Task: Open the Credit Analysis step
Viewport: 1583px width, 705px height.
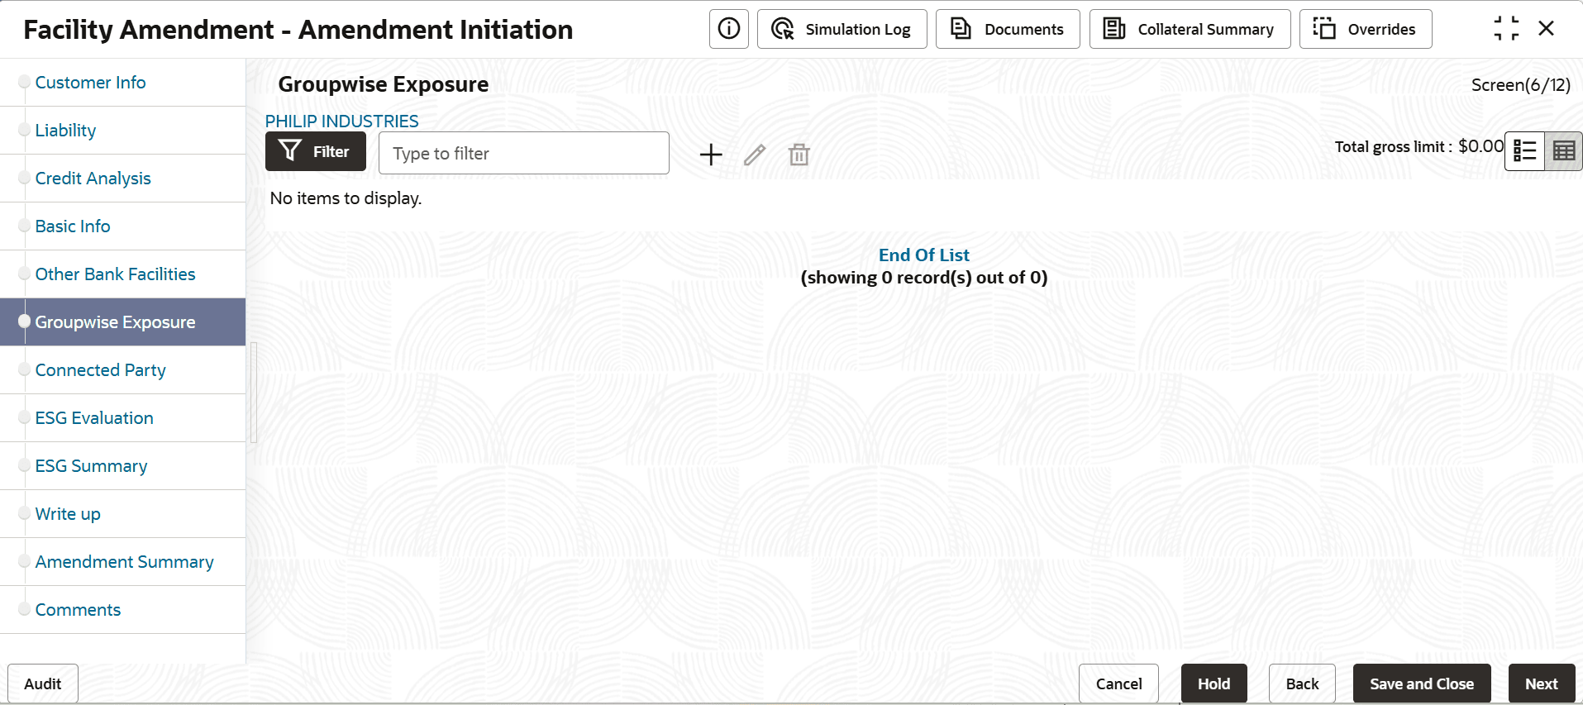Action: [x=93, y=179]
